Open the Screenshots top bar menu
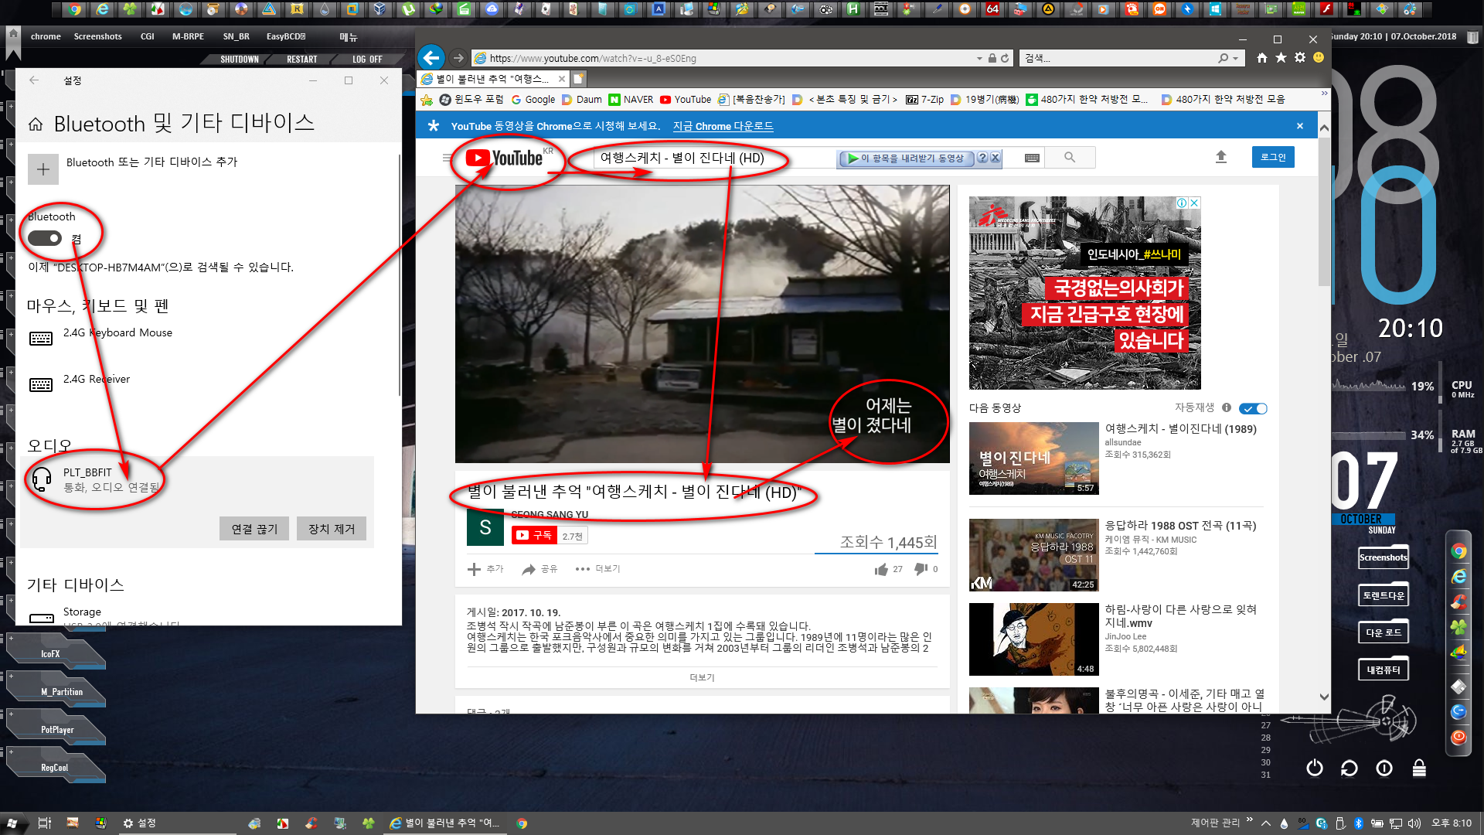 pyautogui.click(x=97, y=36)
